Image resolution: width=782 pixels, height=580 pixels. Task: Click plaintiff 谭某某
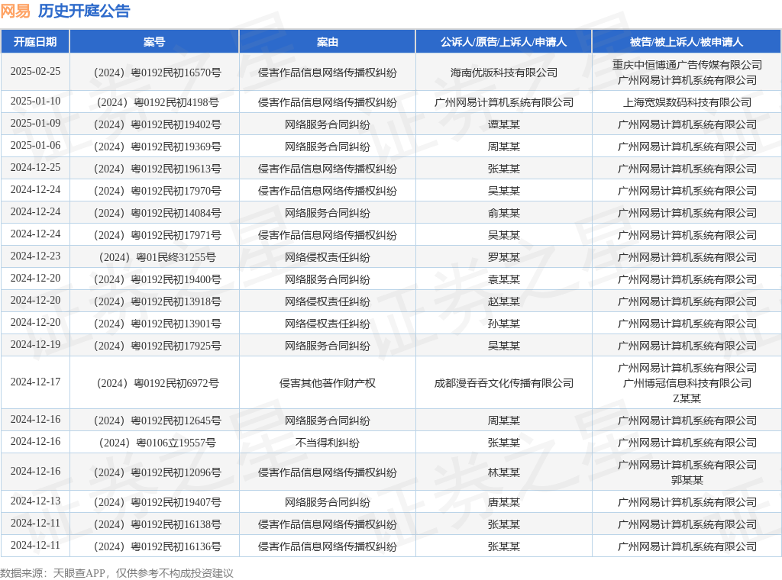[x=504, y=124]
